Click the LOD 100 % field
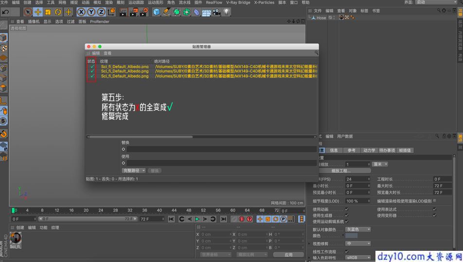This screenshot has height=262, width=463. point(357,201)
